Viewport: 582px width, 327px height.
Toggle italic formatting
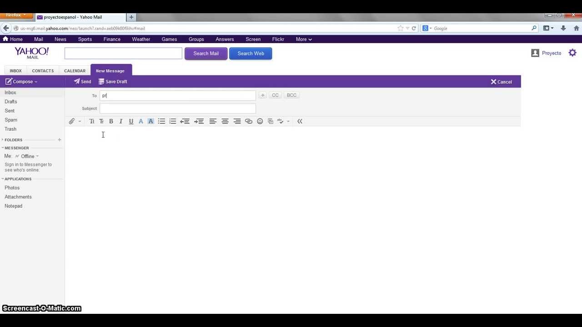pos(121,121)
